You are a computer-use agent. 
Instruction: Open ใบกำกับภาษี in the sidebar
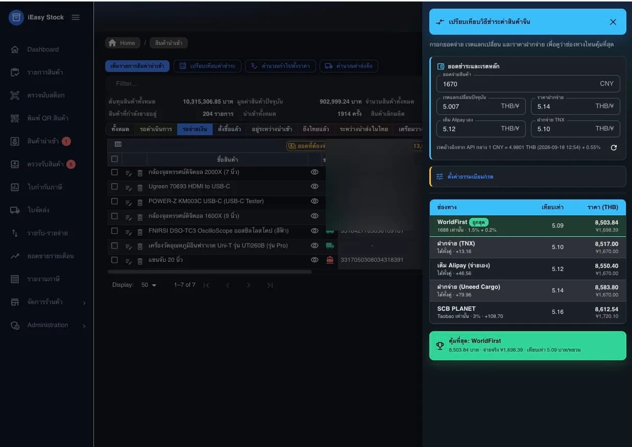tap(44, 187)
